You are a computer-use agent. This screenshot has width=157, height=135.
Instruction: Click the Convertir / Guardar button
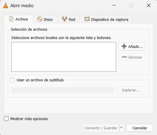click(101, 128)
